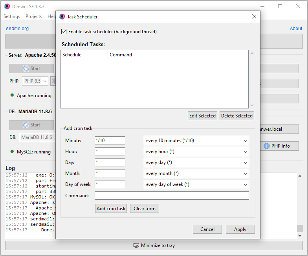Click MariaDB Start button in main window
This screenshot has width=308, height=256.
[x=31, y=125]
